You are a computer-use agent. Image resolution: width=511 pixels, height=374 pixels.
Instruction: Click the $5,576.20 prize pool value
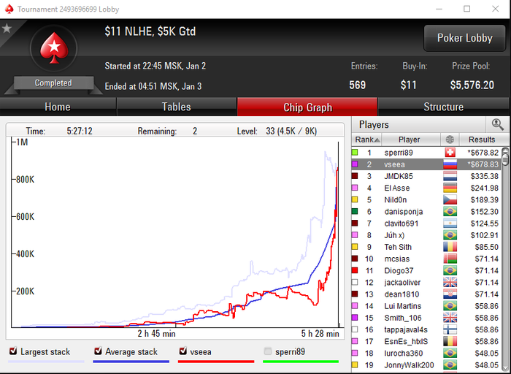click(472, 85)
